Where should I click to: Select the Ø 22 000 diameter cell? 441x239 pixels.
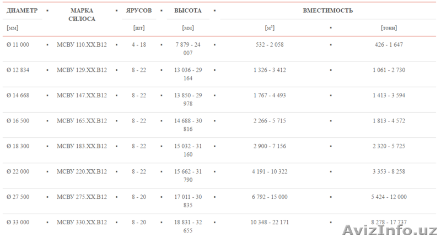coord(18,171)
